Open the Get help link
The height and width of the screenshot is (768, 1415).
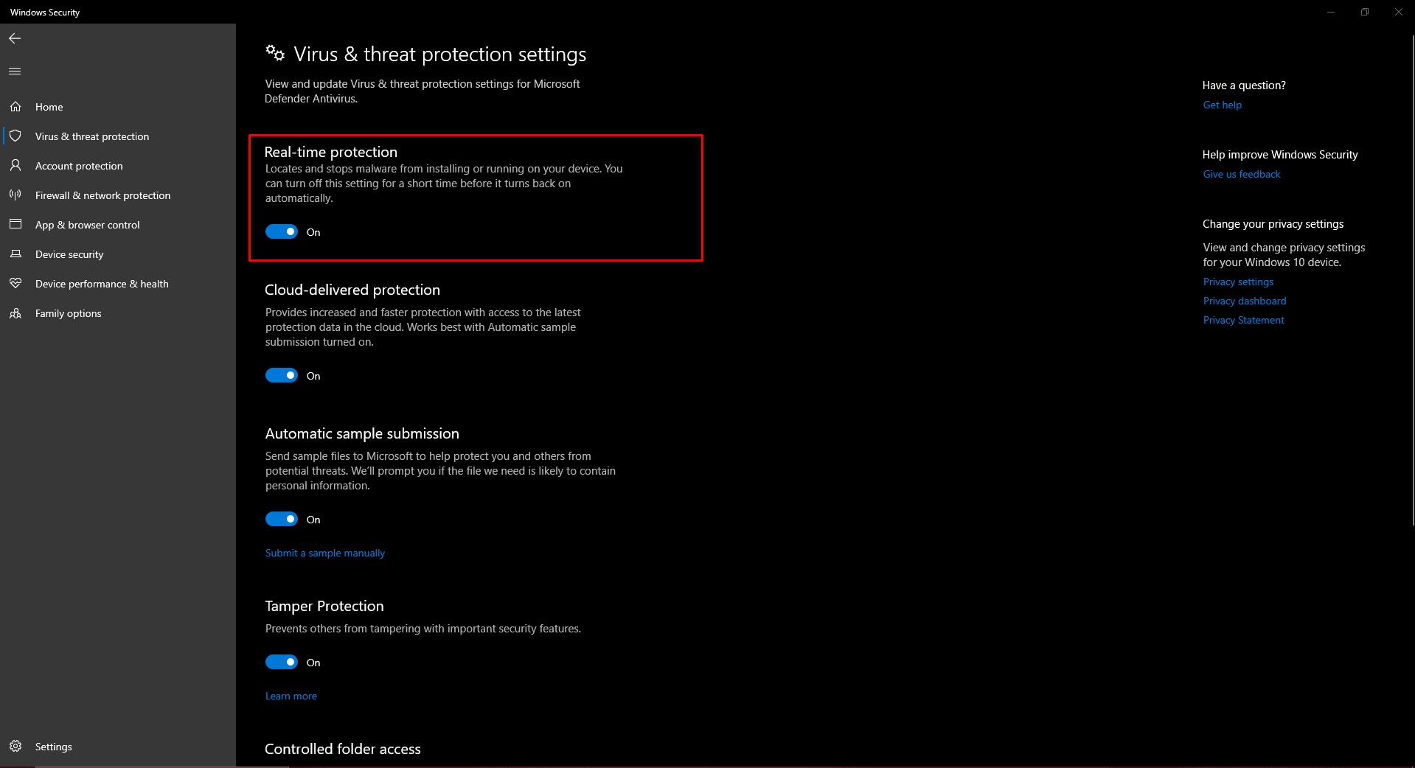pyautogui.click(x=1222, y=105)
